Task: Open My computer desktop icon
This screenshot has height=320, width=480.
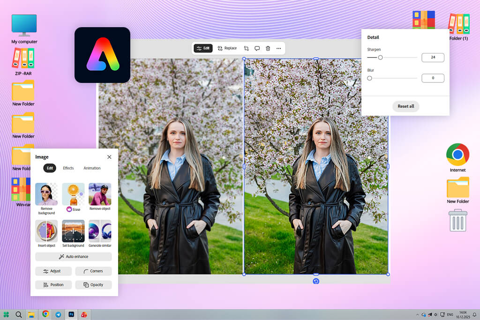Action: 24,29
